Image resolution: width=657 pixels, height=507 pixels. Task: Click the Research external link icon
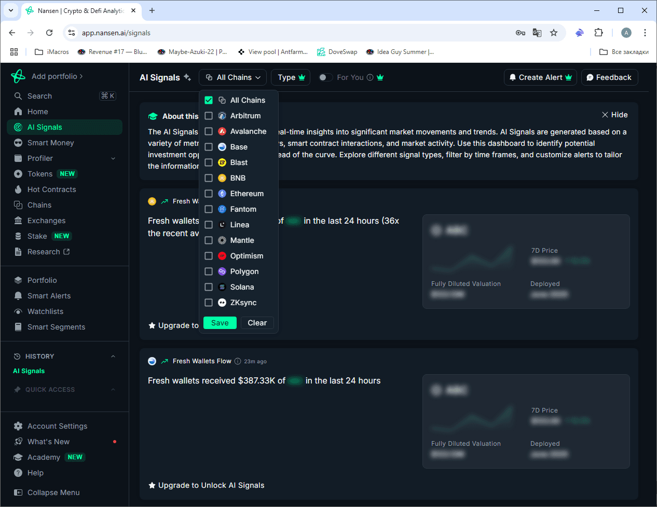(x=66, y=252)
